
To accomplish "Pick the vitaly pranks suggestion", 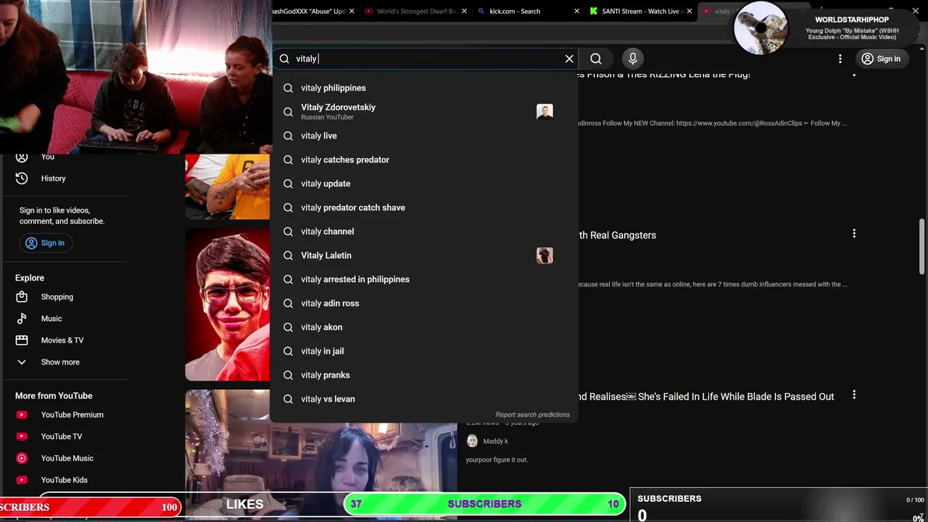I will coord(424,375).
